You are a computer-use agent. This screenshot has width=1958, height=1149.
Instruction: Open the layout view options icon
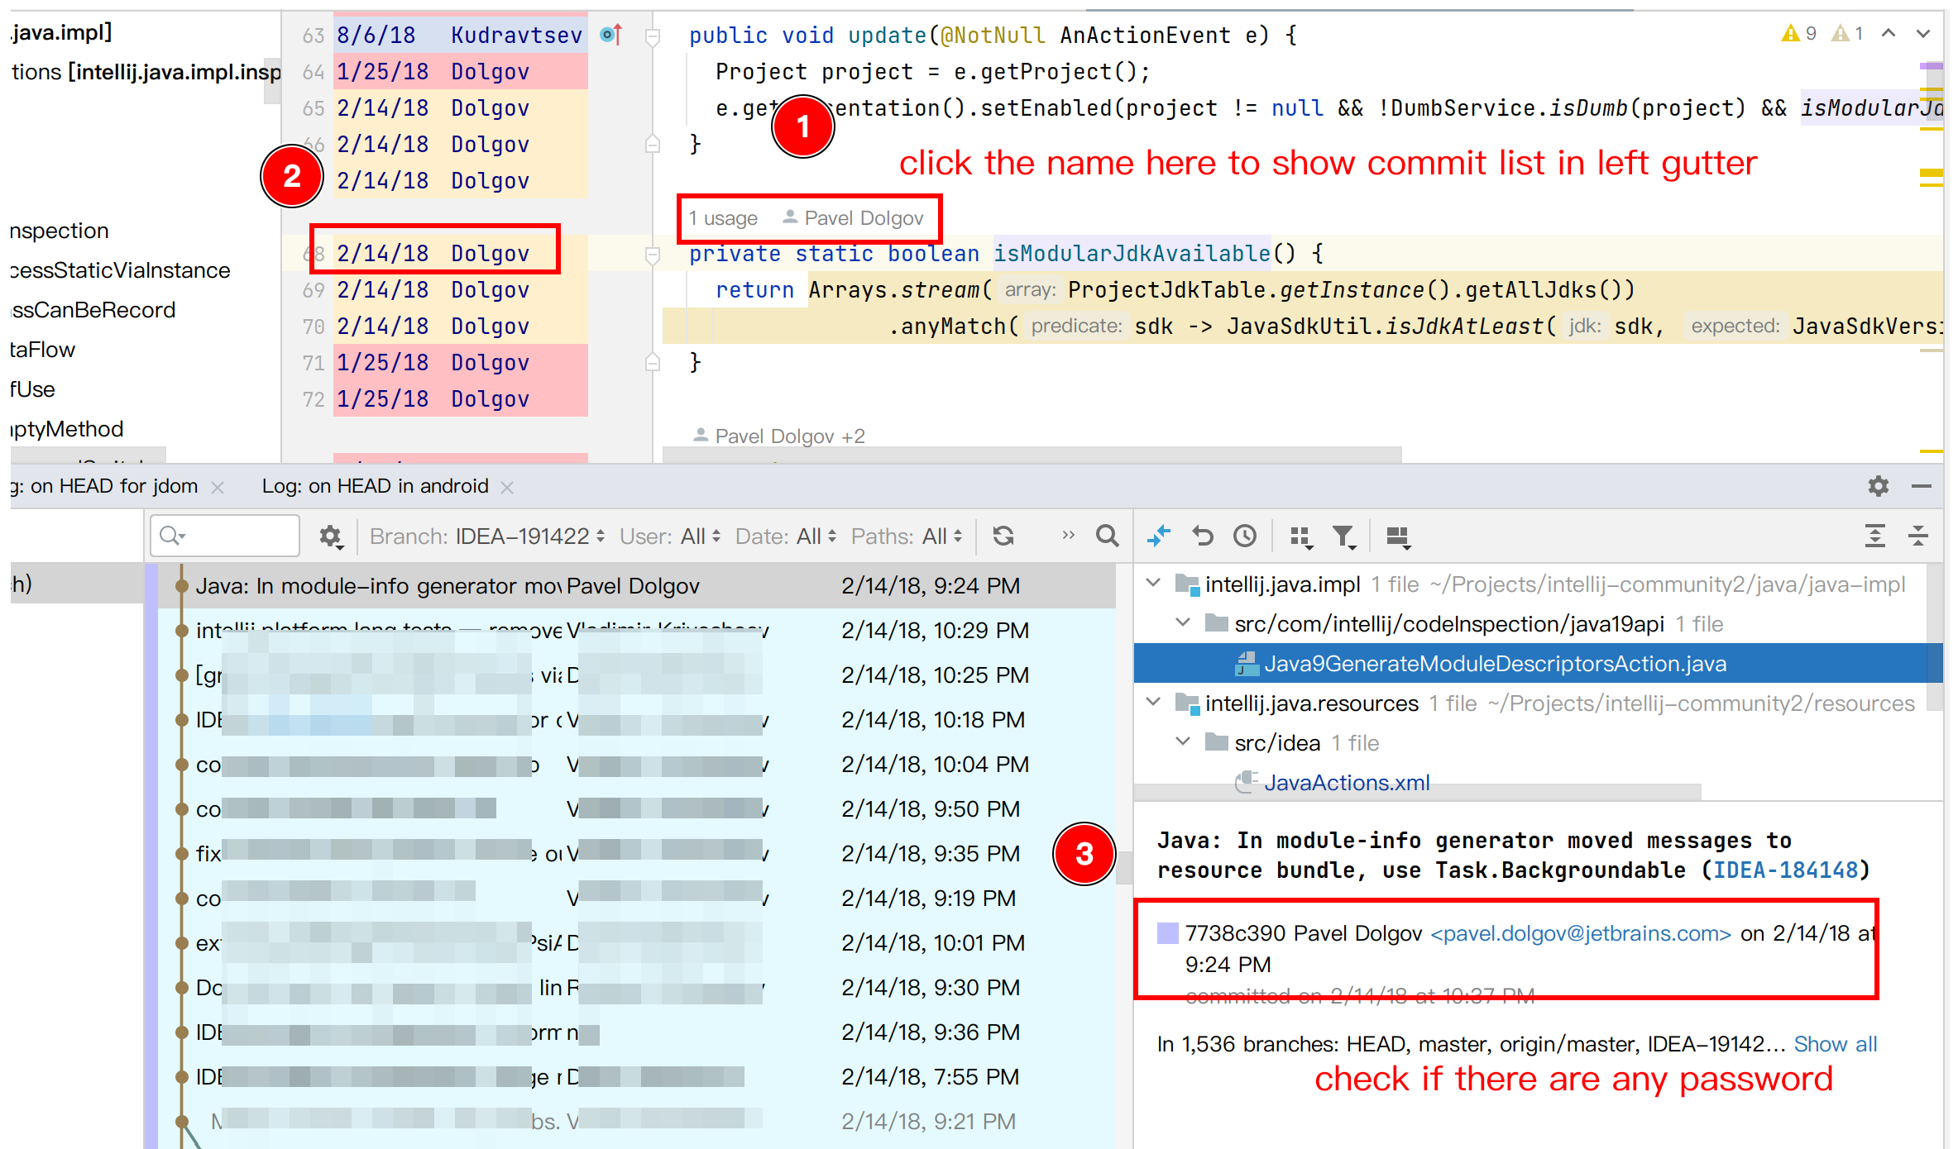(x=1398, y=537)
